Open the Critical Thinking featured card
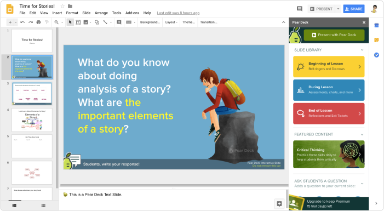This screenshot has width=384, height=211. point(329,154)
